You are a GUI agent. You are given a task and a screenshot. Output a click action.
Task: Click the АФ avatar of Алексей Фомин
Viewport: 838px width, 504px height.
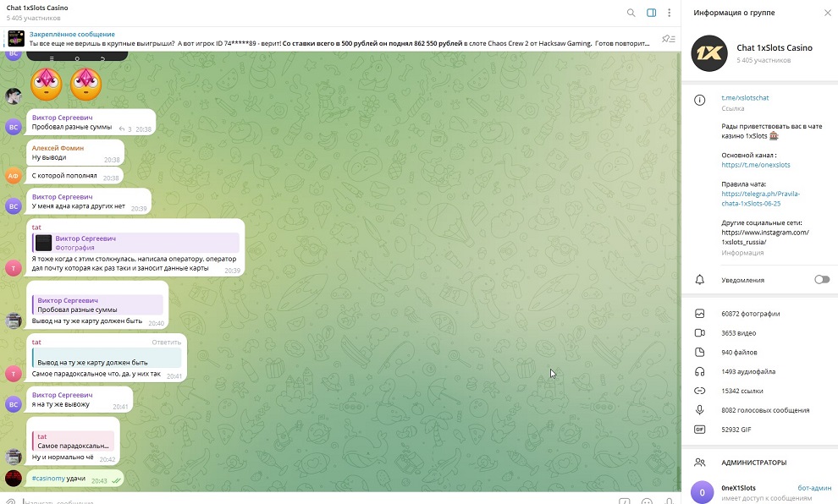pos(14,176)
